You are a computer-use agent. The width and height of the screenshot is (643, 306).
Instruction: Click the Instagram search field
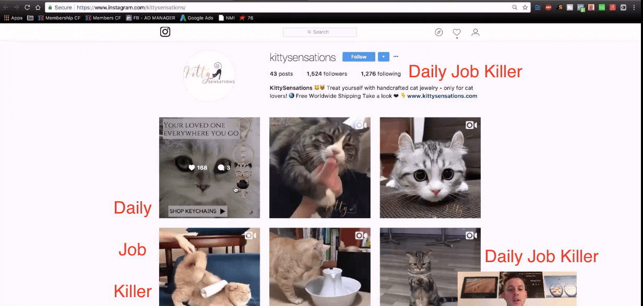tap(319, 32)
